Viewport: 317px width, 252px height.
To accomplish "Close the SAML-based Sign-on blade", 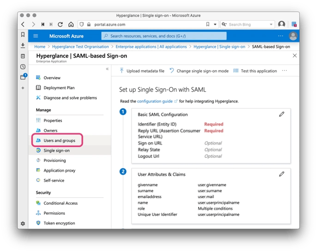I will click(295, 56).
